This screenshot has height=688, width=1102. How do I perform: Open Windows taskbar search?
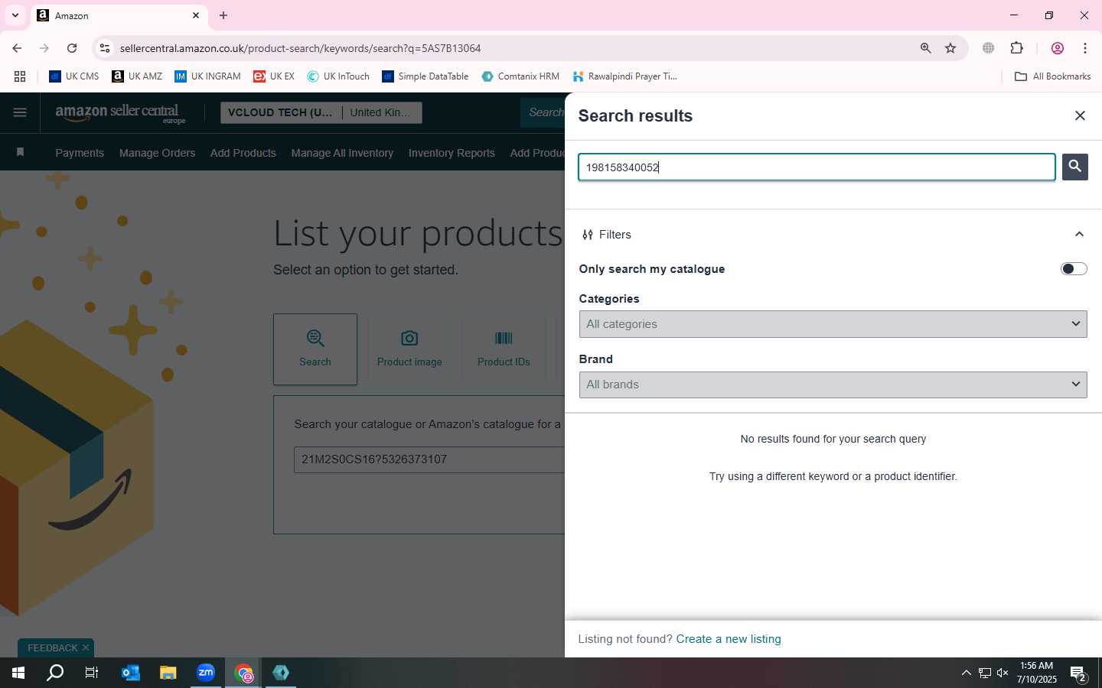55,673
